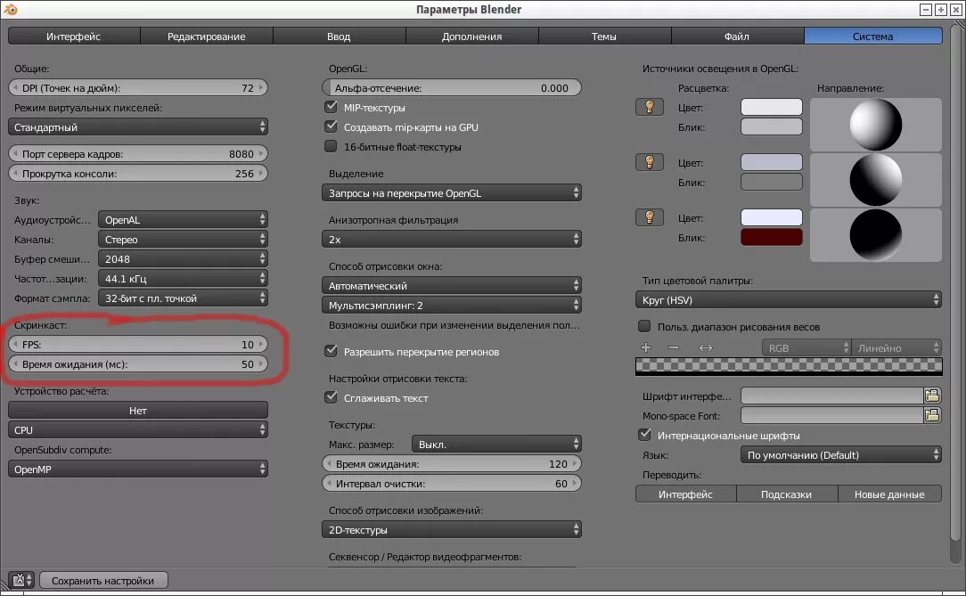Toggle Интерфейс translation button
This screenshot has width=966, height=596.
(x=685, y=494)
